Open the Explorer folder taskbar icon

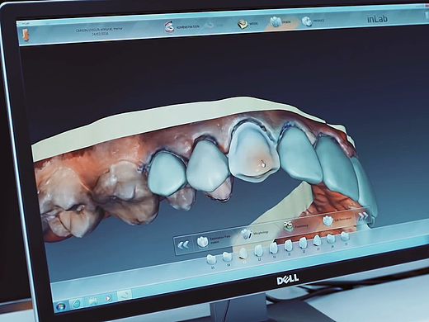[92, 301]
